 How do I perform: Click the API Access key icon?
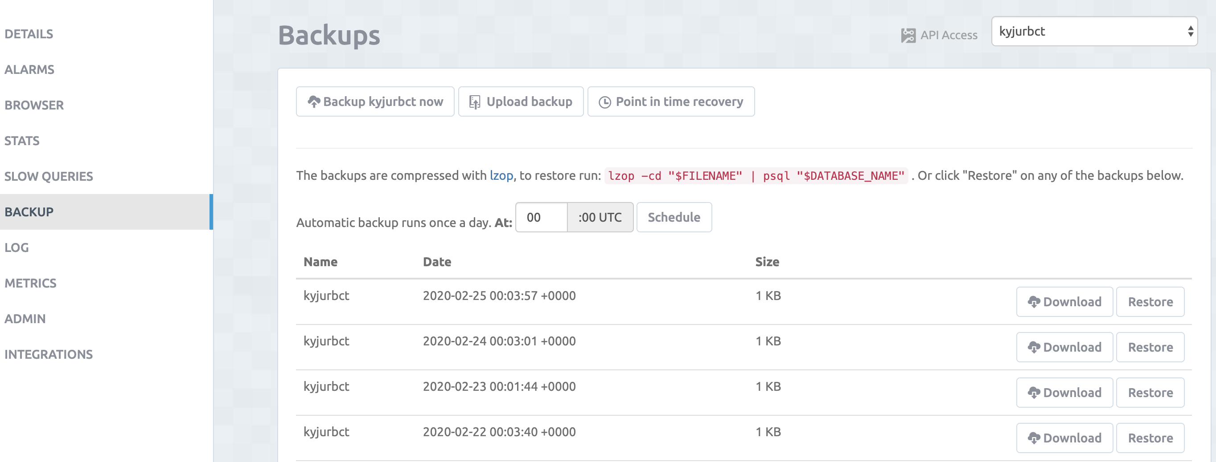click(908, 35)
